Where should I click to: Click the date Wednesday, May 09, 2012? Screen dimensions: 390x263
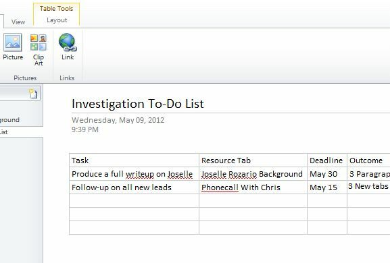point(118,120)
